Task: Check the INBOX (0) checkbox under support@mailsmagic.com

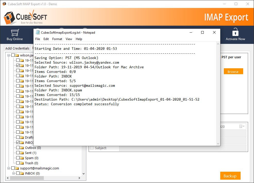Action: (x=18, y=173)
